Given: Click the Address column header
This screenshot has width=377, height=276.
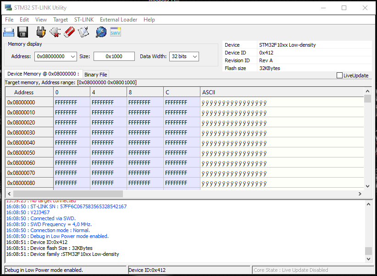Looking at the screenshot, I should point(29,92).
